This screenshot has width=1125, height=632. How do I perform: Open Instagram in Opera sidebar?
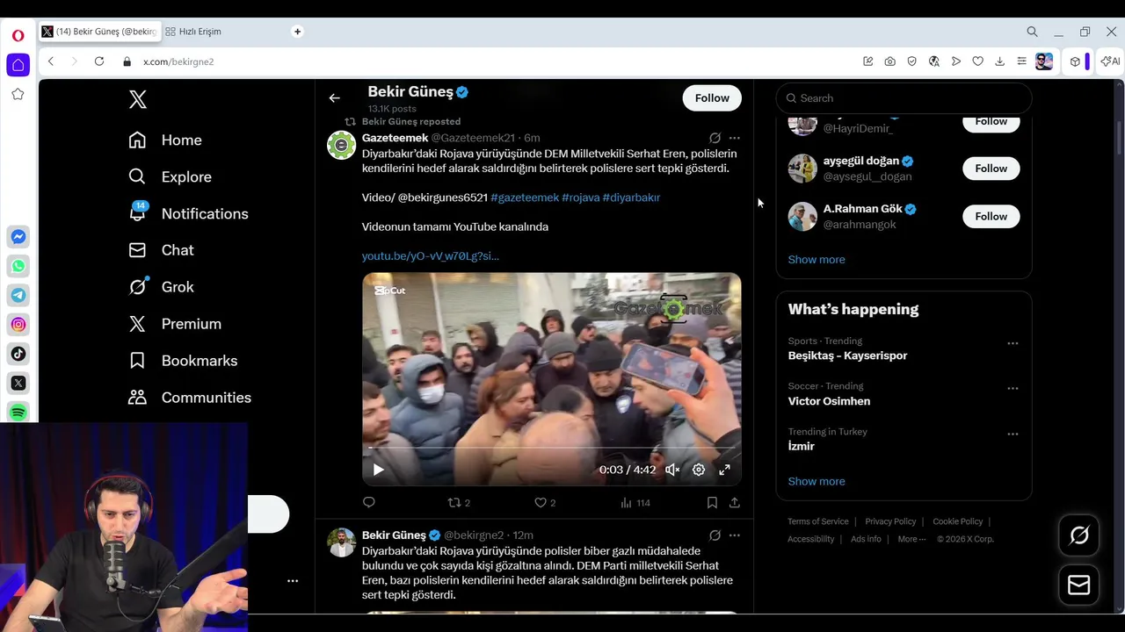(18, 325)
